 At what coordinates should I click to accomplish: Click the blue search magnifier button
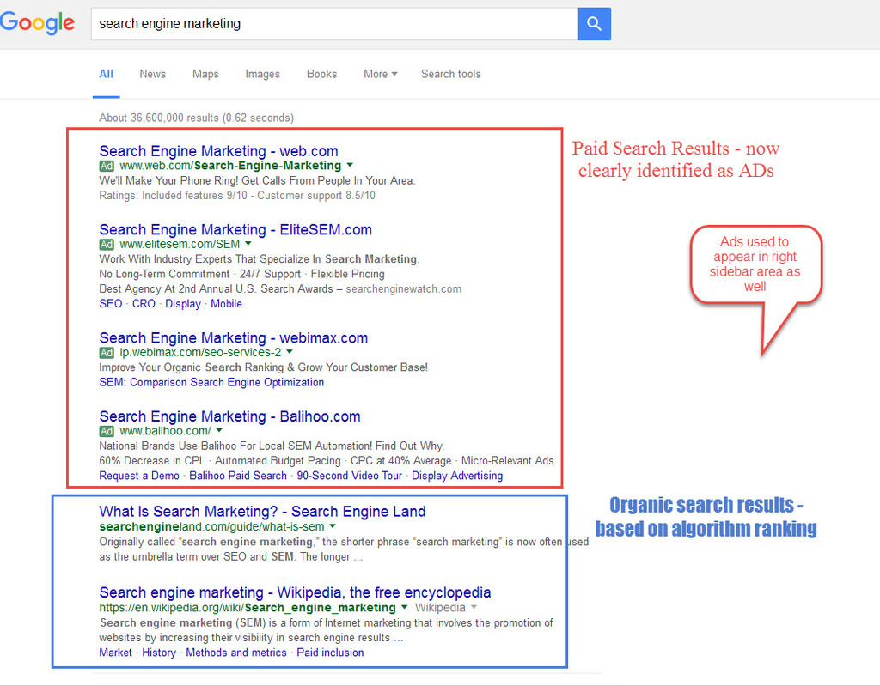click(x=595, y=23)
